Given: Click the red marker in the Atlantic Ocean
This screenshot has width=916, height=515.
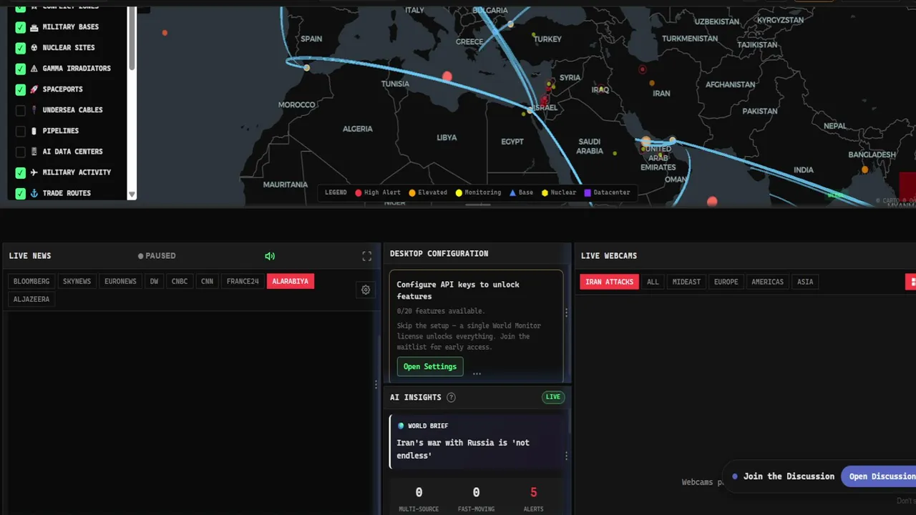Looking at the screenshot, I should point(165,33).
